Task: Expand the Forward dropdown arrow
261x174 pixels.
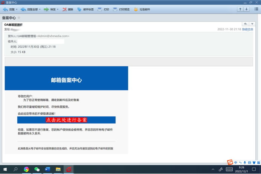Action: [57, 9]
